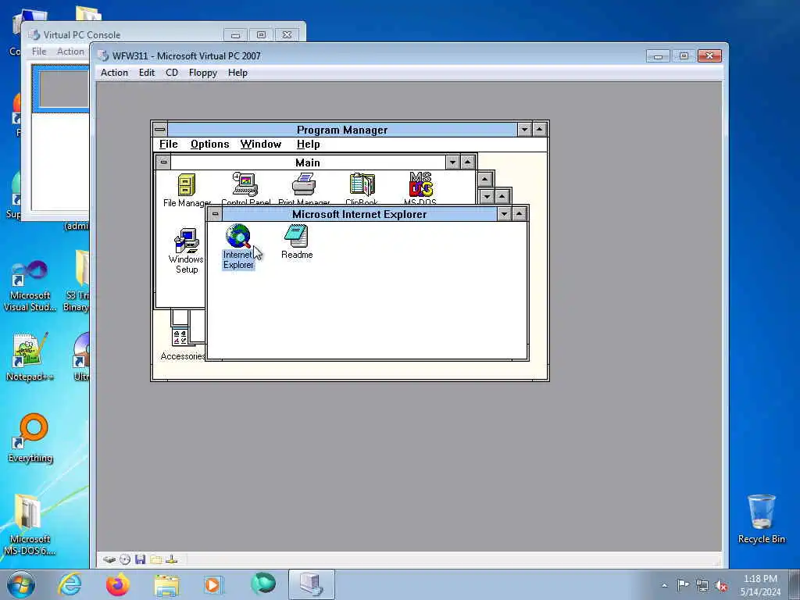Select the Internet Explorer globe icon

(237, 236)
